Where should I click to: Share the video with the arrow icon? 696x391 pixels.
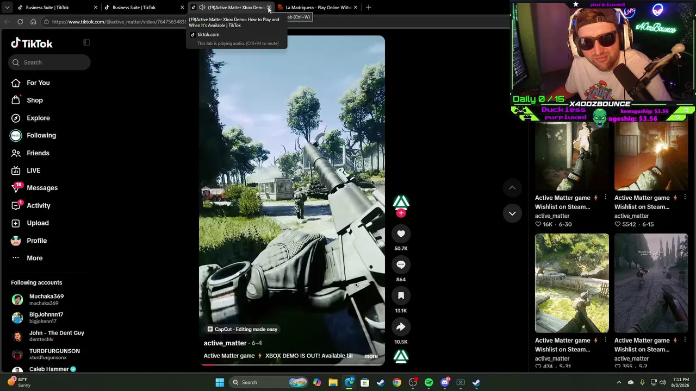coord(401,326)
